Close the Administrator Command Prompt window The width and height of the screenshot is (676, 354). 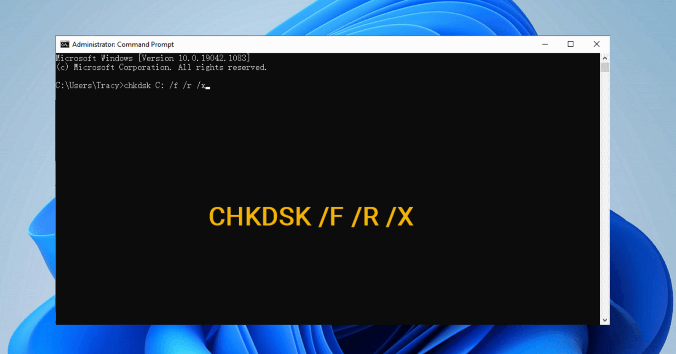tap(596, 44)
